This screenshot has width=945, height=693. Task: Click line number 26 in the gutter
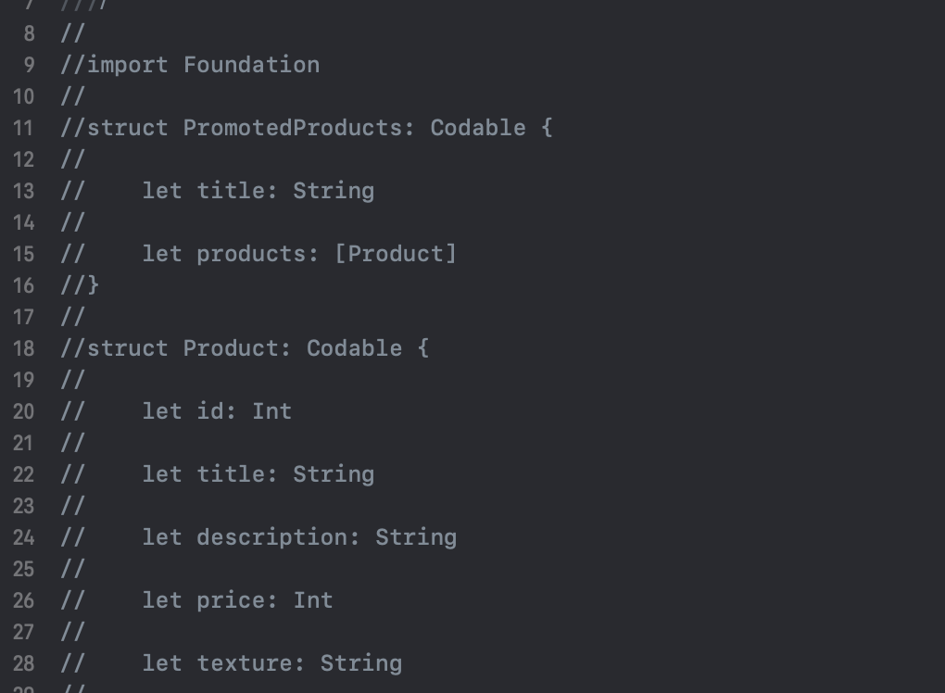(x=24, y=600)
